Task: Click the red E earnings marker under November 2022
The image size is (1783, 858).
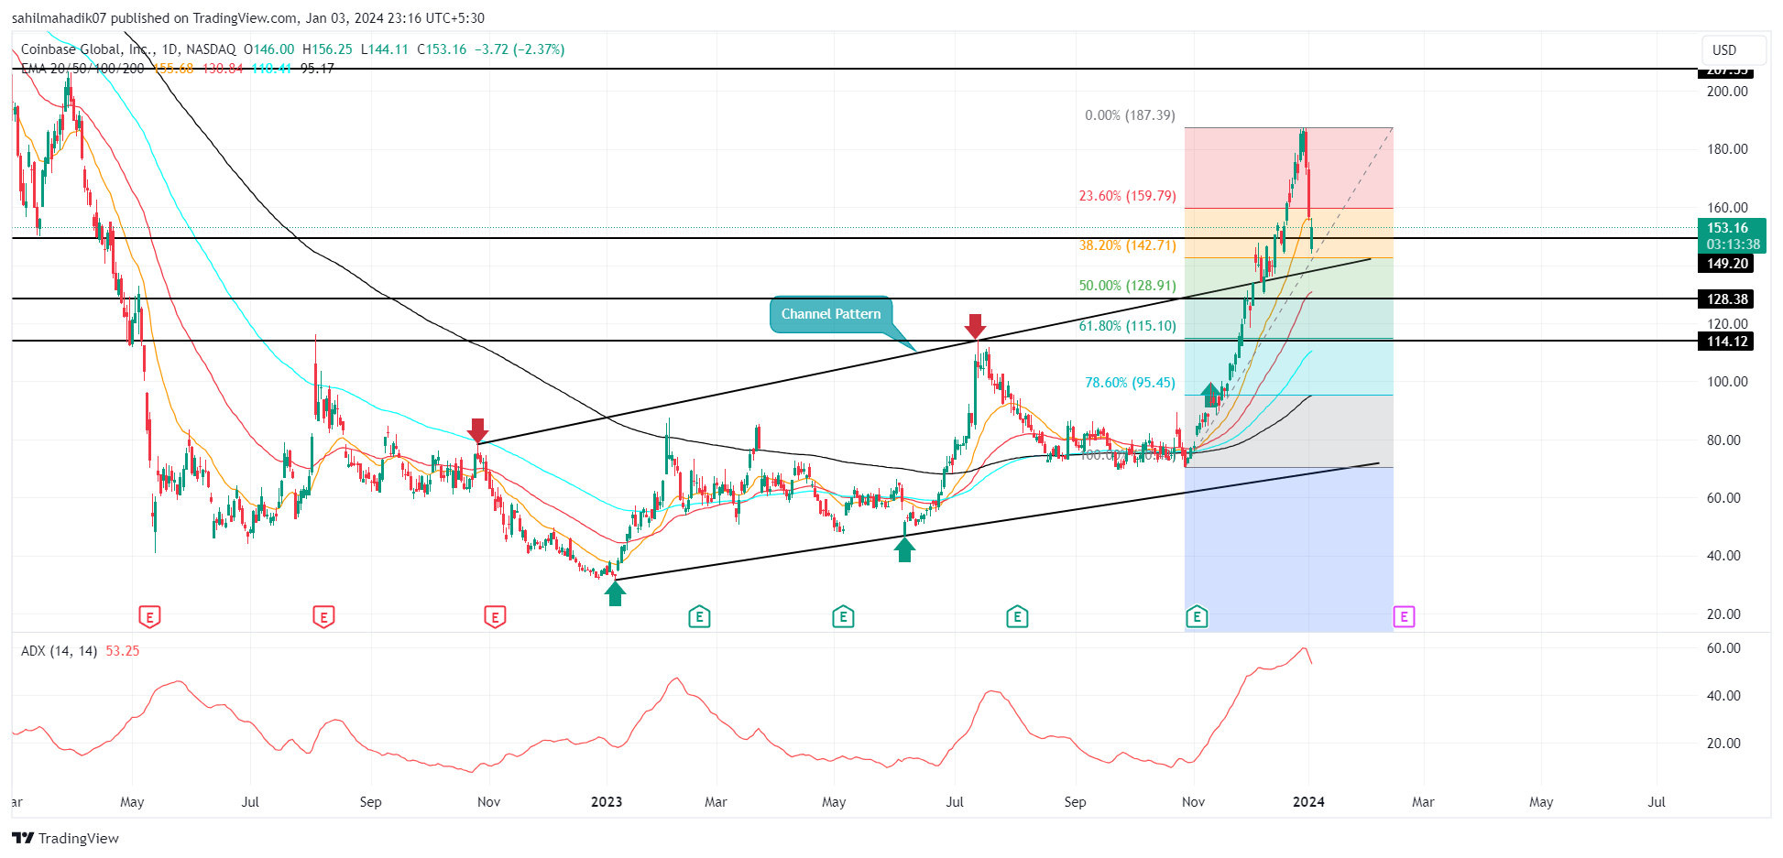Action: coord(494,617)
